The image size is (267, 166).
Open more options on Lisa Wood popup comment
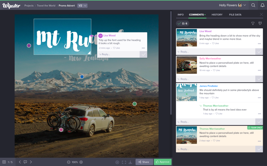tap(143, 48)
